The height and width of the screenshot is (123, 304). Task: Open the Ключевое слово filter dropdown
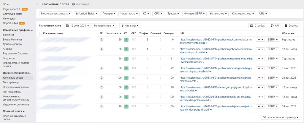click(243, 14)
